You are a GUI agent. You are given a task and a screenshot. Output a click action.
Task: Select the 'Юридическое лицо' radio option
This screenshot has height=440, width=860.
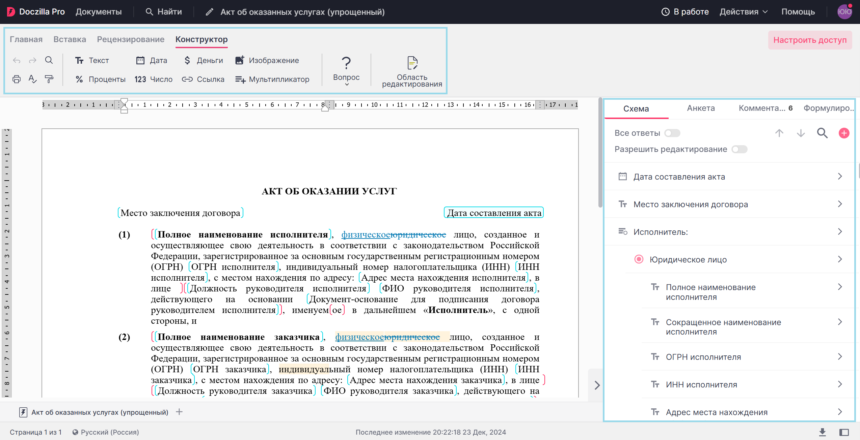click(639, 259)
